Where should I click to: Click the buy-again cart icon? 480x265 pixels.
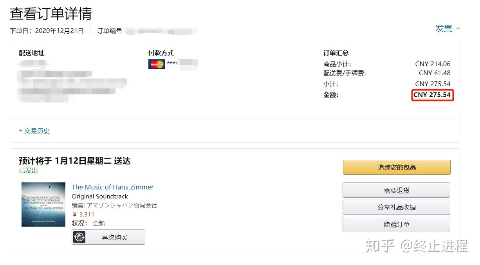pos(79,237)
